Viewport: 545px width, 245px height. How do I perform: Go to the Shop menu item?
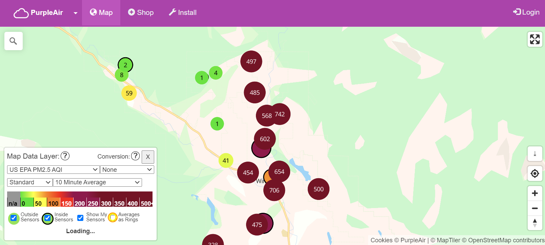141,13
